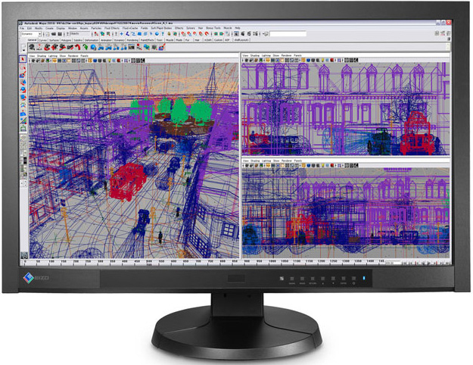This screenshot has width=473, height=365.
Task: Click the first red magnet snap icon
Action: [x=183, y=34]
